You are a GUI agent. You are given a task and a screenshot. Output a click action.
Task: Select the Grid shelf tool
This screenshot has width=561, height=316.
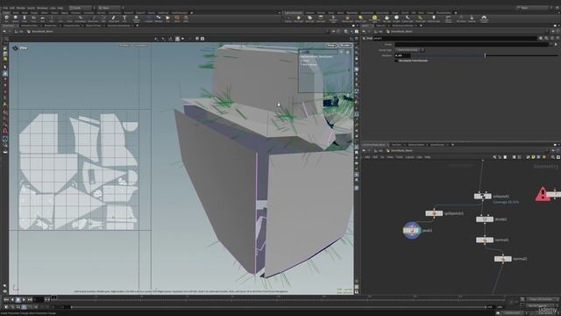(x=43, y=18)
